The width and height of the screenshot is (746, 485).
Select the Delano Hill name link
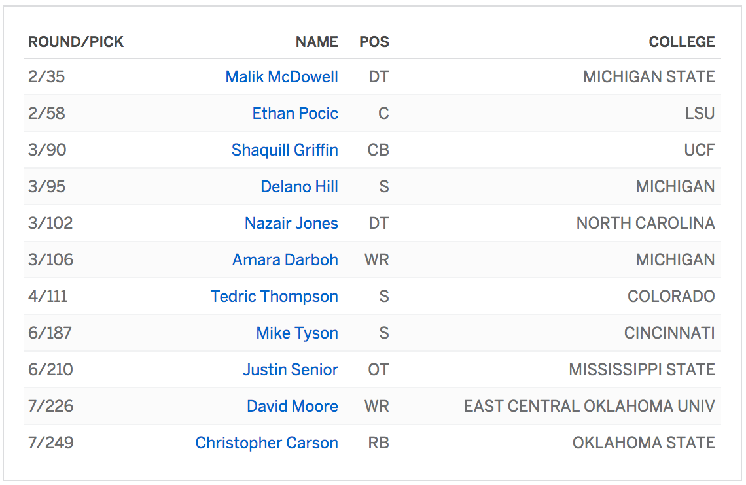(299, 187)
